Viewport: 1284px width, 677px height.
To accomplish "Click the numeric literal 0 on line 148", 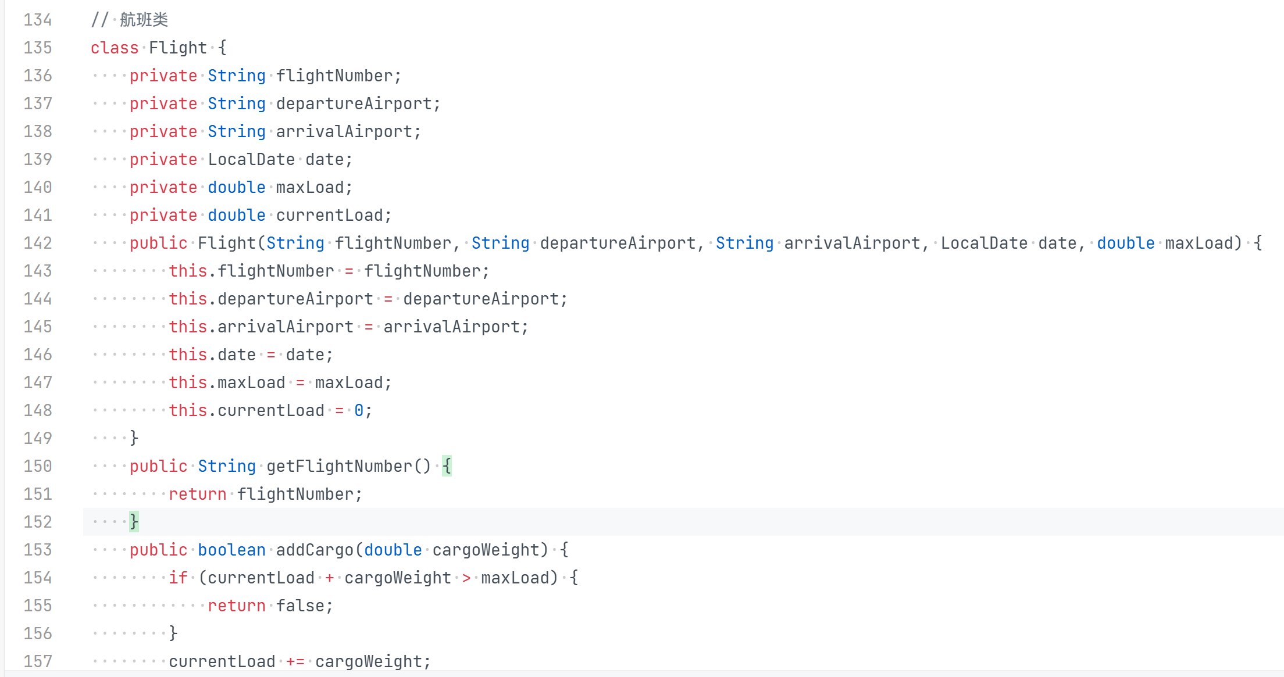I will (x=359, y=410).
